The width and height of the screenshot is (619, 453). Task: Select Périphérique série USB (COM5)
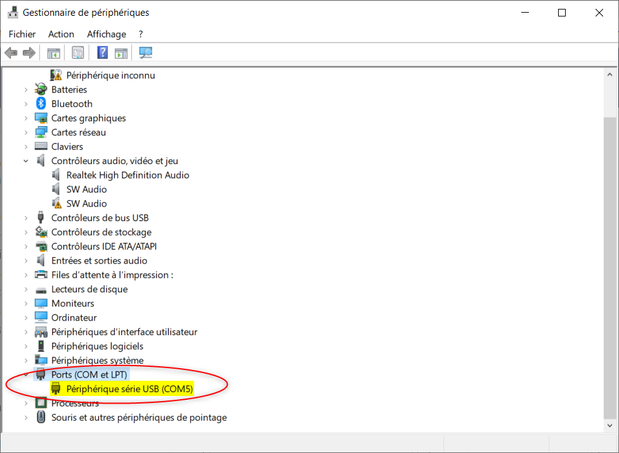tap(129, 389)
